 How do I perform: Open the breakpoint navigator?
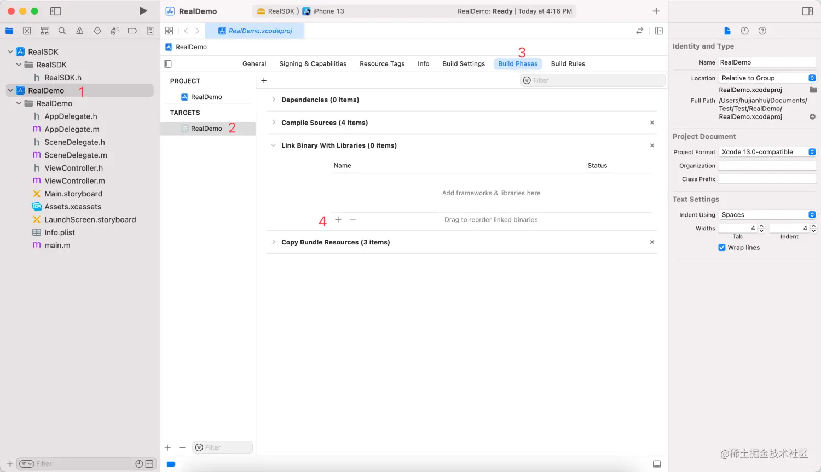132,31
